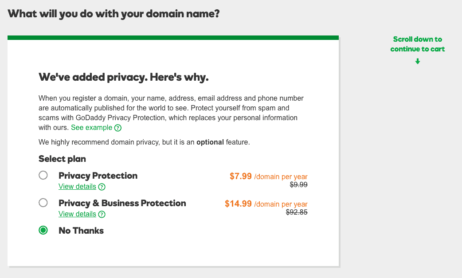This screenshot has height=278, width=462.
Task: Click the No Thanks label text
Action: [x=81, y=231]
